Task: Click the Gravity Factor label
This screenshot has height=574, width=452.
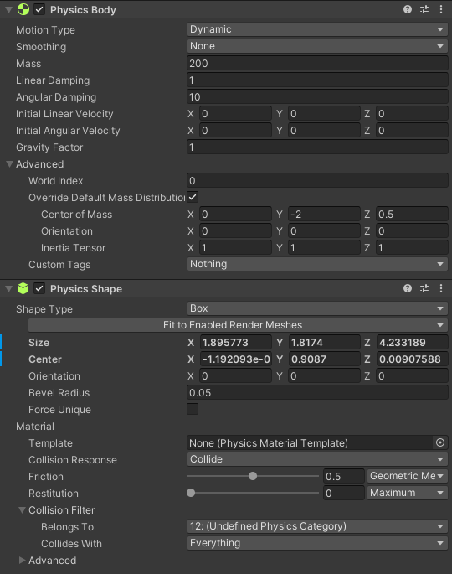Action: (x=49, y=147)
